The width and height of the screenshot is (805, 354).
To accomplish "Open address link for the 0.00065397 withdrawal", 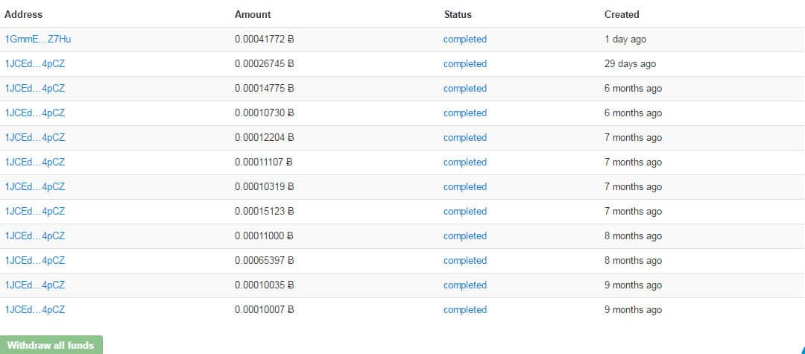I will coord(35,260).
